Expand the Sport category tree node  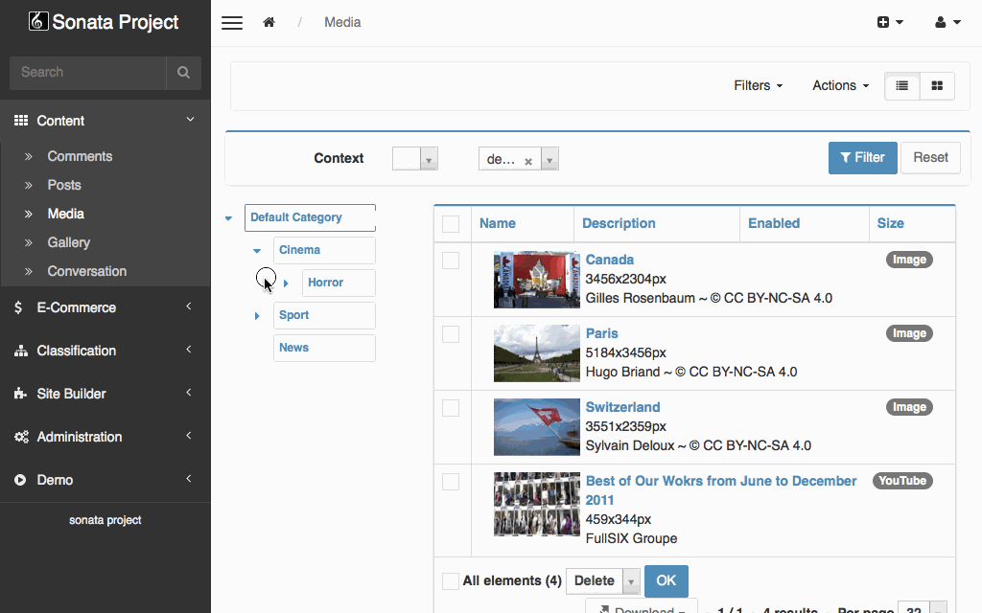pos(257,316)
